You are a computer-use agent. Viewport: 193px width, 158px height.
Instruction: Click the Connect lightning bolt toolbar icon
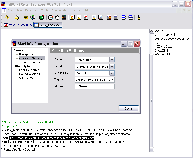pyautogui.click(x=7, y=17)
